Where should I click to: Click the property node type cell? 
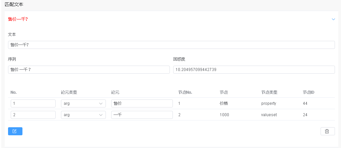[269, 103]
